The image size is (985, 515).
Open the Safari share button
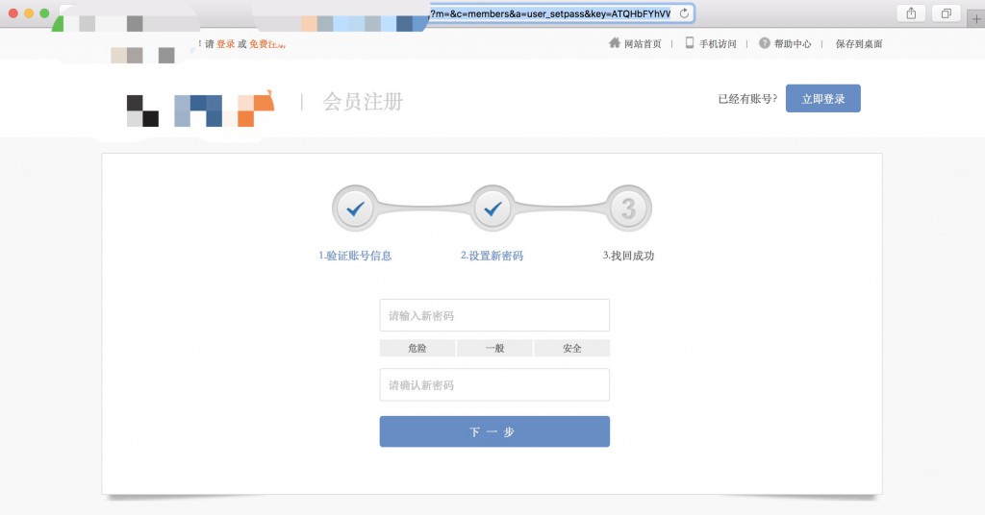[x=909, y=13]
